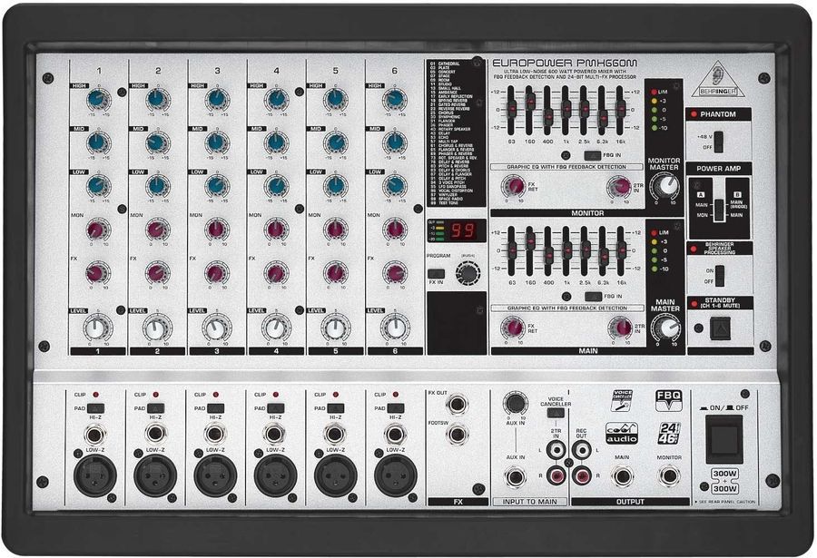Click the PROGRAM selector knob
817x558 pixels.
point(468,272)
